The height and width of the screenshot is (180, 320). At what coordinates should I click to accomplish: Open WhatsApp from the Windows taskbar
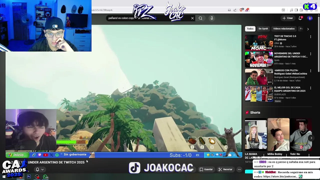pyautogui.click(x=45, y=177)
